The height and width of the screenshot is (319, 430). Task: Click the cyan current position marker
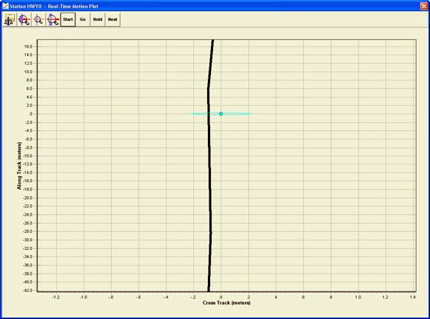tap(221, 114)
